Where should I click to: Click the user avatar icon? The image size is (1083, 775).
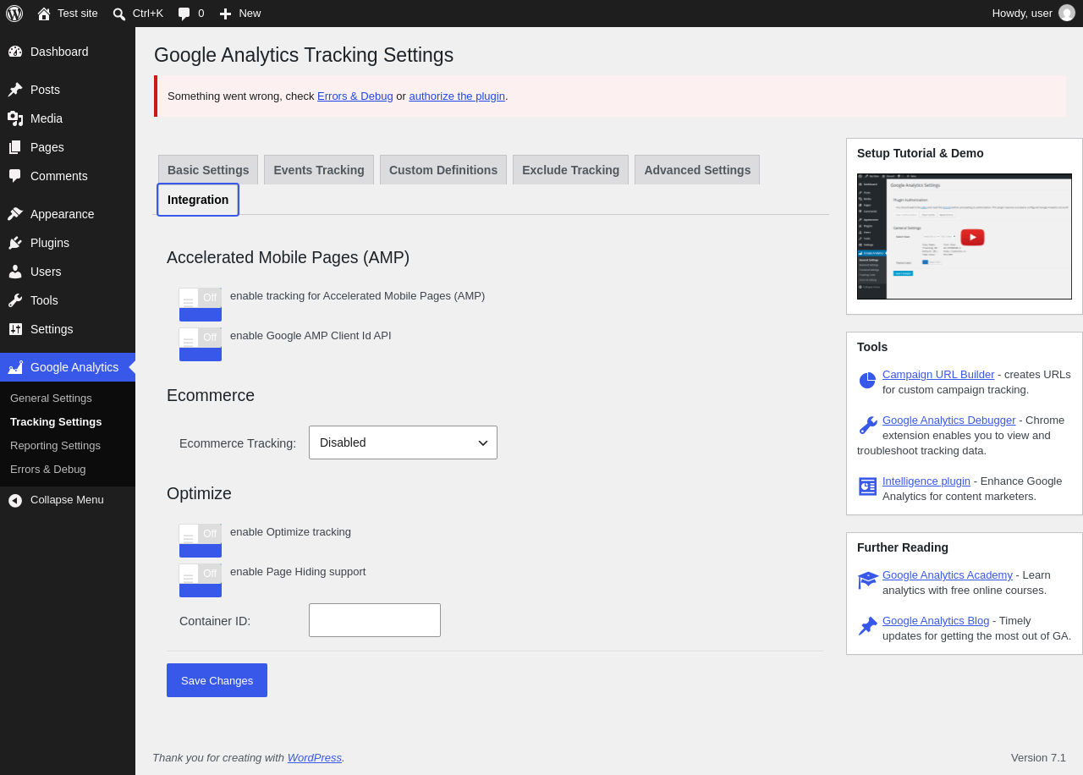pos(1067,13)
